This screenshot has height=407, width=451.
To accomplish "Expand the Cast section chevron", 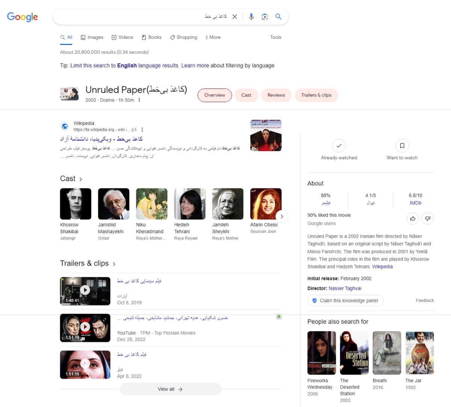I will (81, 179).
